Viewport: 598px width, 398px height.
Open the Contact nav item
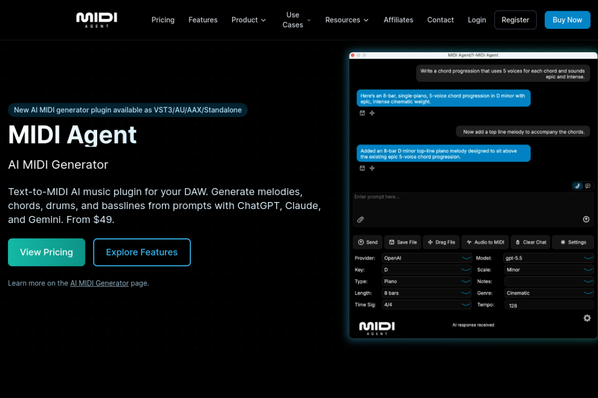[441, 20]
